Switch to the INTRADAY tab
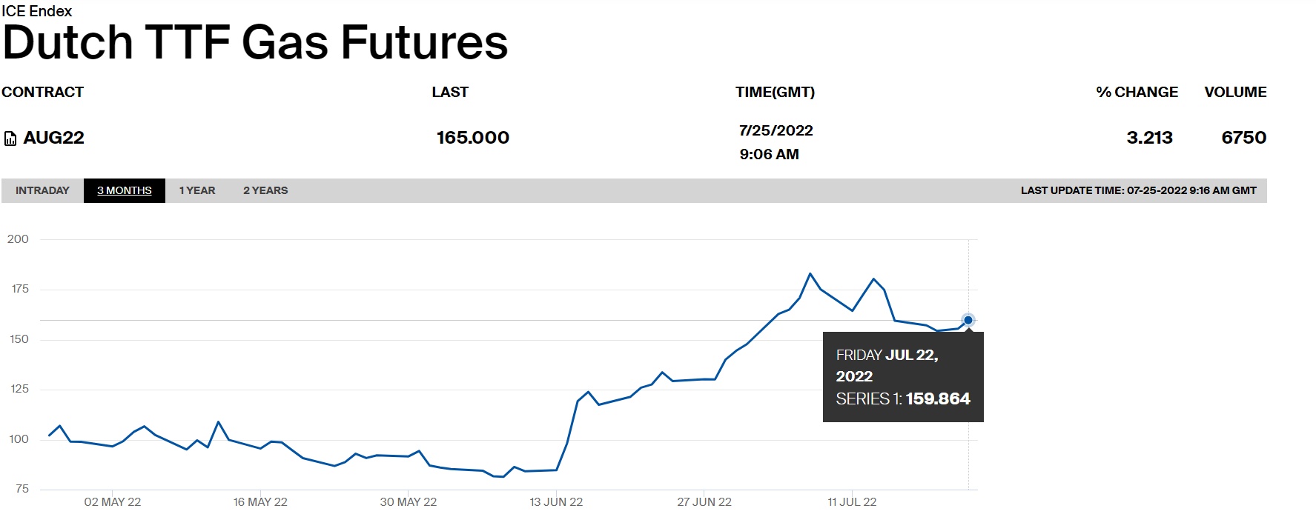This screenshot has height=517, width=1316. click(x=42, y=190)
